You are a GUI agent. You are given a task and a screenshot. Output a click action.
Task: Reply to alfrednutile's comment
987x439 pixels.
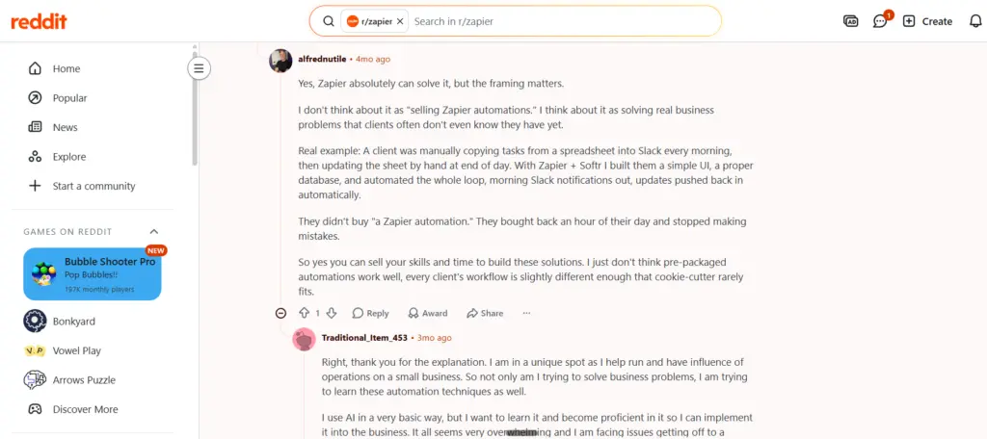pyautogui.click(x=371, y=313)
